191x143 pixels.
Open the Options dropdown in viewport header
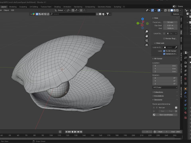point(177,14)
